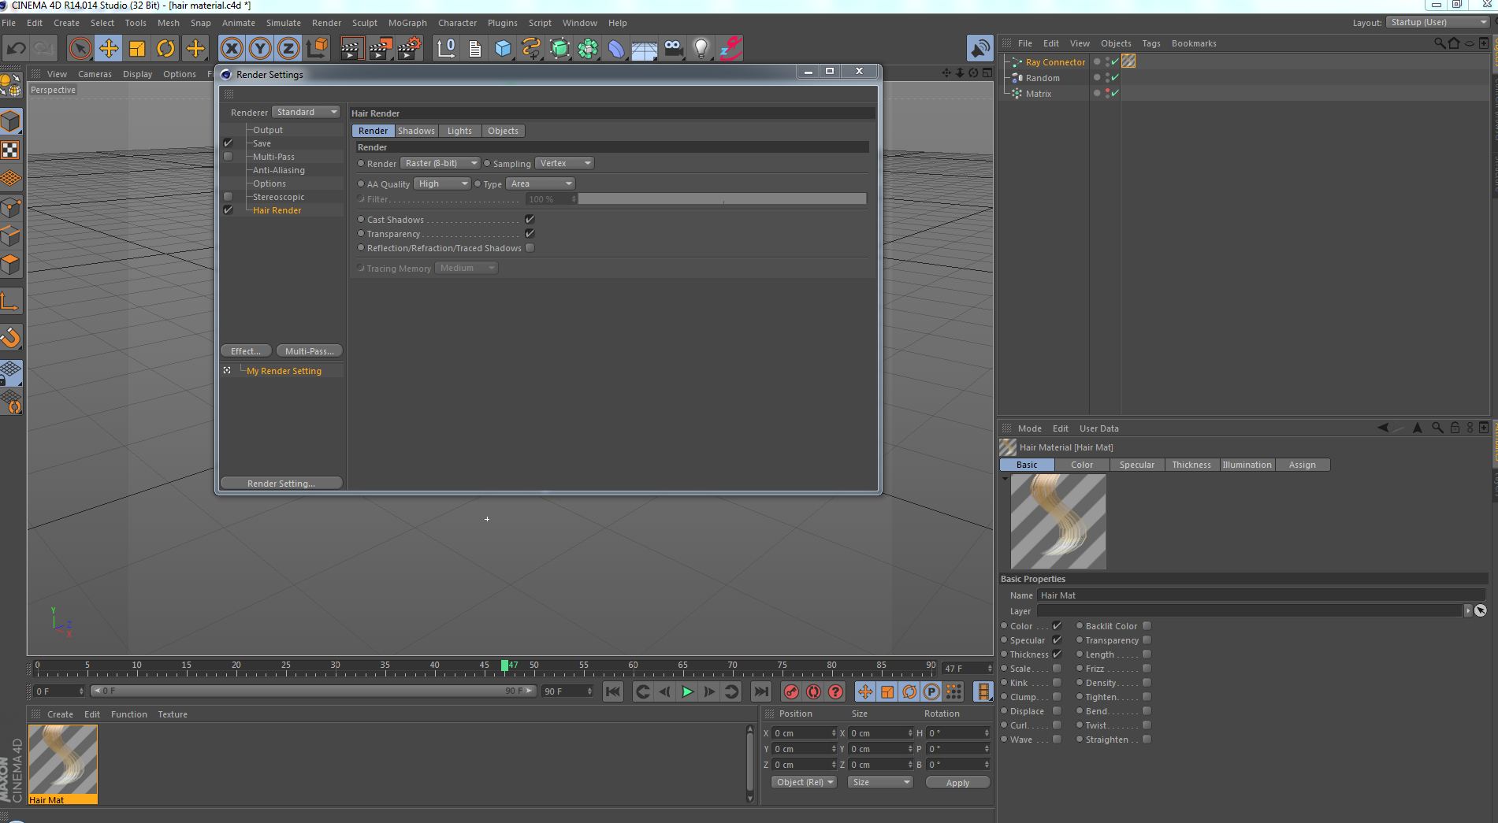Open Layout Startup (User) dropdown
Viewport: 1498px width, 823px height.
[1438, 22]
